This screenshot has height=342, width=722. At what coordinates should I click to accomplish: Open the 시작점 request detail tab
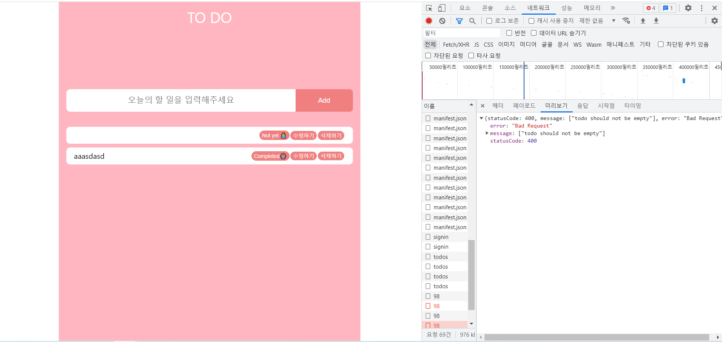606,106
